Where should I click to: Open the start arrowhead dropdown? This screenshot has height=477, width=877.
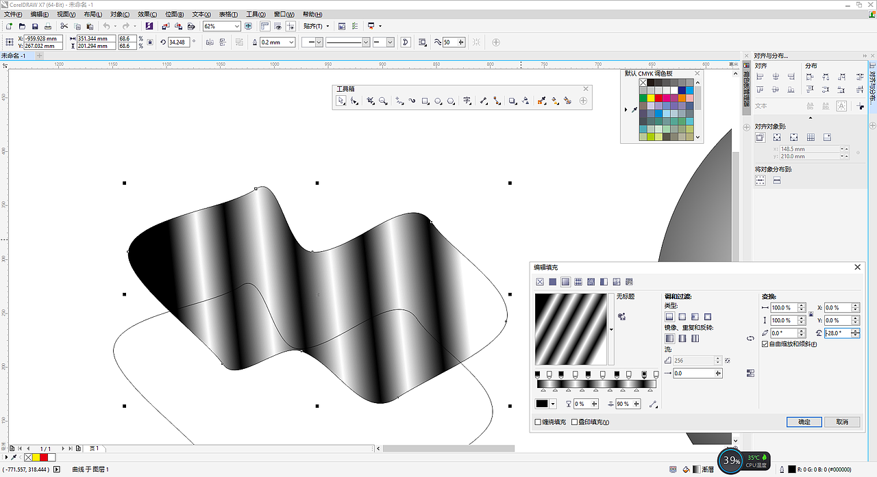pos(319,42)
